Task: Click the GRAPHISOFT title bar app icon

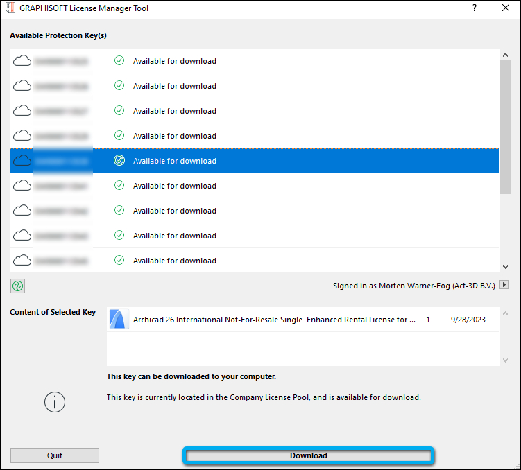Action: [10, 8]
